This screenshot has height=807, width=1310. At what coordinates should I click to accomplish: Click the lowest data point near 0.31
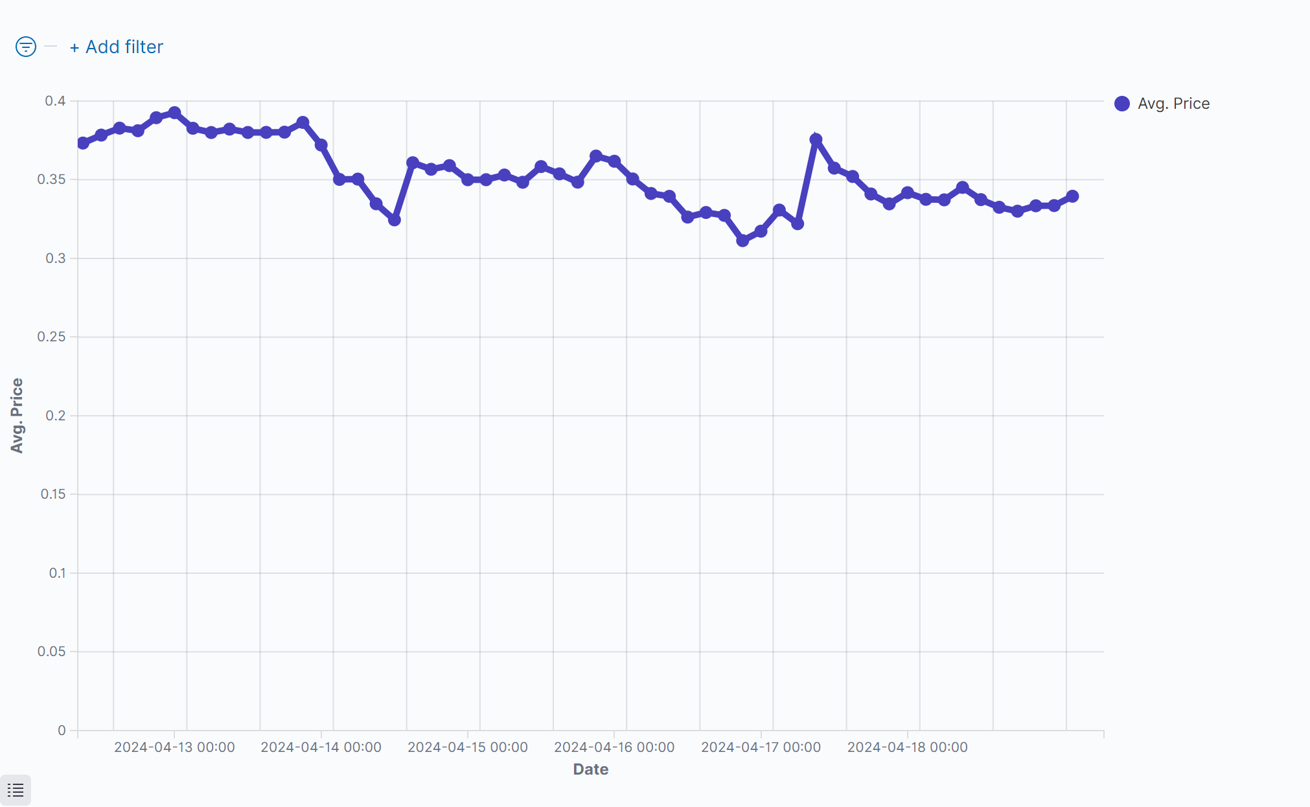pyautogui.click(x=742, y=240)
